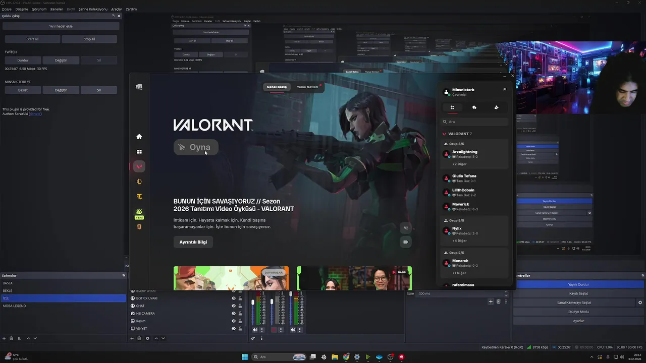The height and width of the screenshot is (363, 646).
Task: Toggle visibility of BOTRIX UYARI source
Action: pyautogui.click(x=233, y=298)
